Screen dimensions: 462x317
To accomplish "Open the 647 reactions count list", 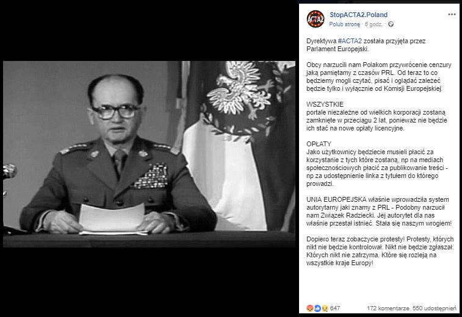I will point(335,308).
